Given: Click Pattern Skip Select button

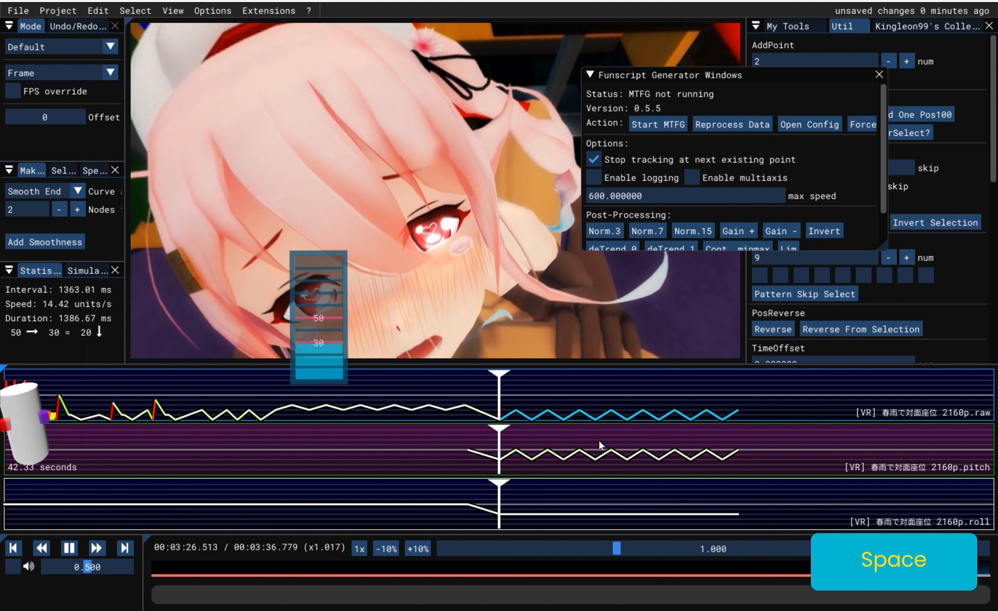Looking at the screenshot, I should pyautogui.click(x=805, y=294).
